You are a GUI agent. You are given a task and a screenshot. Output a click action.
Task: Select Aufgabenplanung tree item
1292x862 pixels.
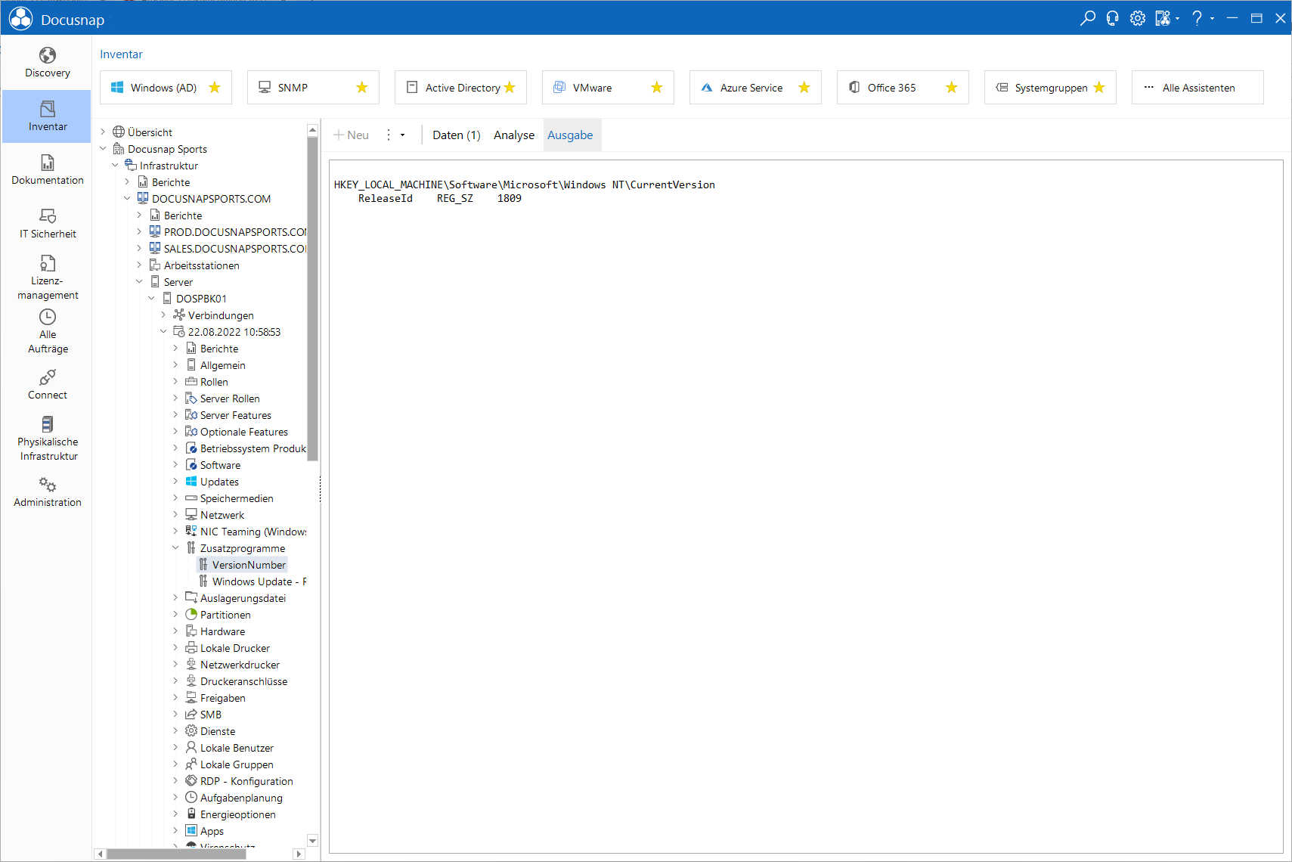(x=241, y=798)
